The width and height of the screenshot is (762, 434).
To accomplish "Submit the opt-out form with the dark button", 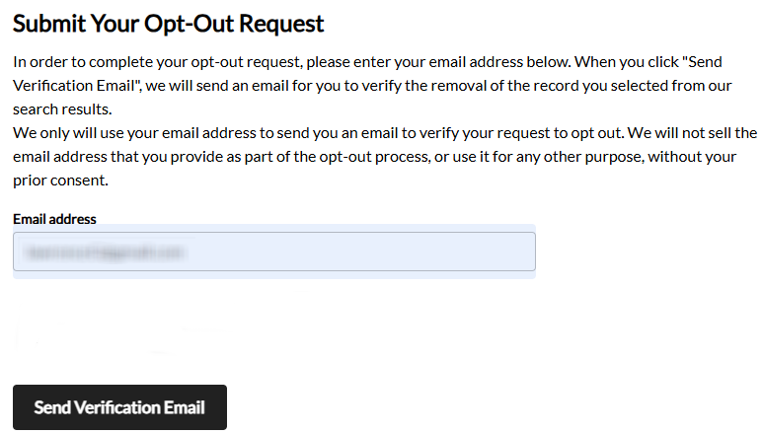I will pos(119,407).
